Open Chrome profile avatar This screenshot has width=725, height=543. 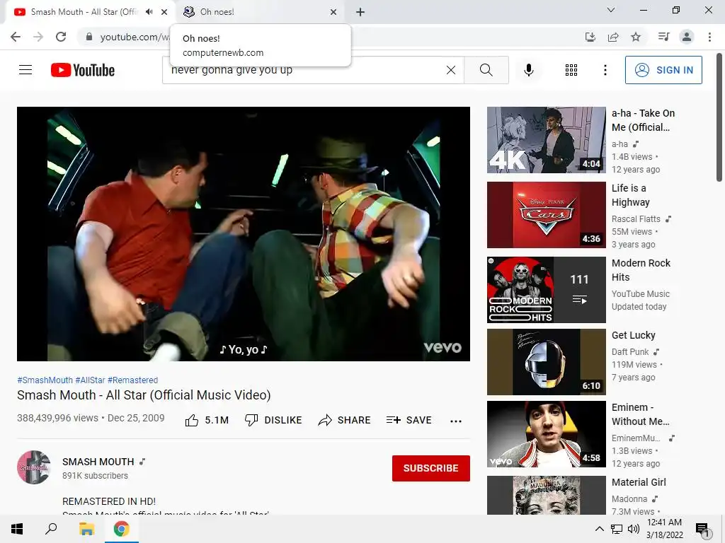coord(687,37)
